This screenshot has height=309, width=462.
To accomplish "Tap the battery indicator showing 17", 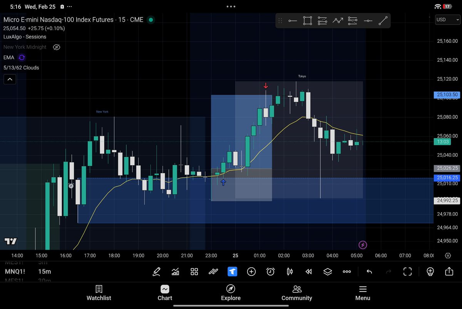I will [447, 7].
